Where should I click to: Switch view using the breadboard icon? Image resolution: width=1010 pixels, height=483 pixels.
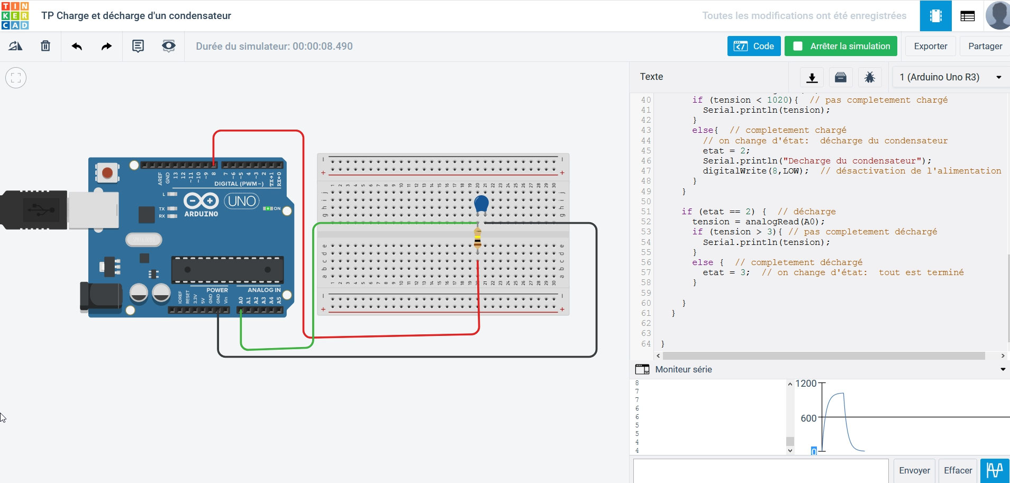click(x=935, y=16)
